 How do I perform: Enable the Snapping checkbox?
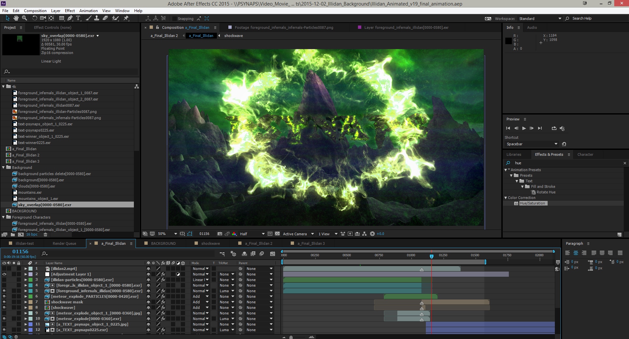click(x=175, y=19)
